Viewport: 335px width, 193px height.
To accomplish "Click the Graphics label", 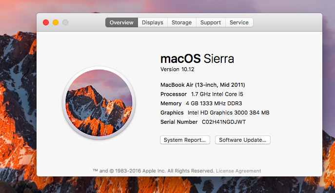I will pos(172,113).
